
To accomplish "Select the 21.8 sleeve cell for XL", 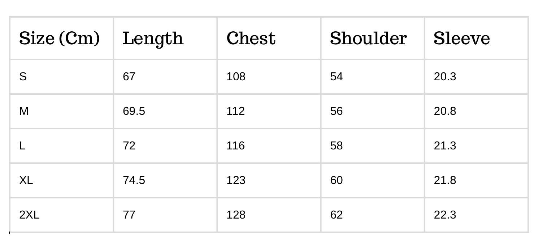I will 445,180.
